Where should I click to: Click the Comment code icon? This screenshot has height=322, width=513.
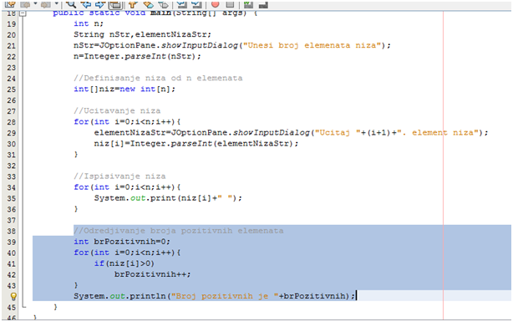point(249,4)
